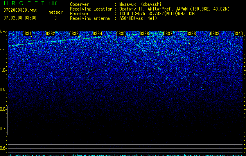Click the kHz axis unit label
This screenshot has height=156, width=246.
point(4,32)
